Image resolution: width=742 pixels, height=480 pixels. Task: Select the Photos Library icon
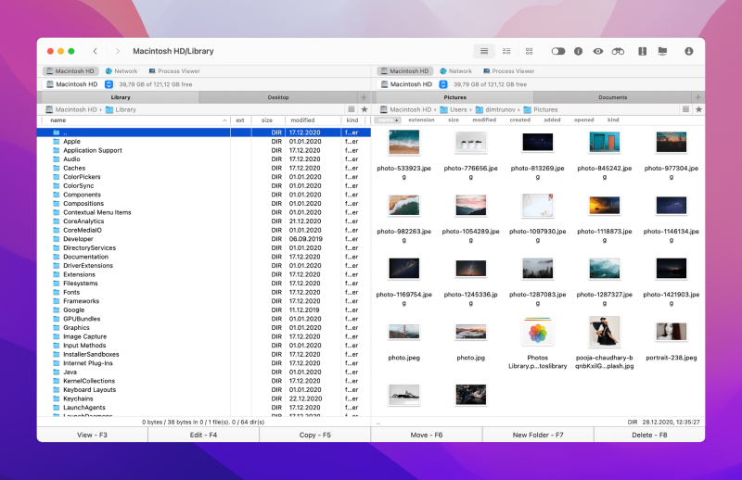click(x=538, y=333)
